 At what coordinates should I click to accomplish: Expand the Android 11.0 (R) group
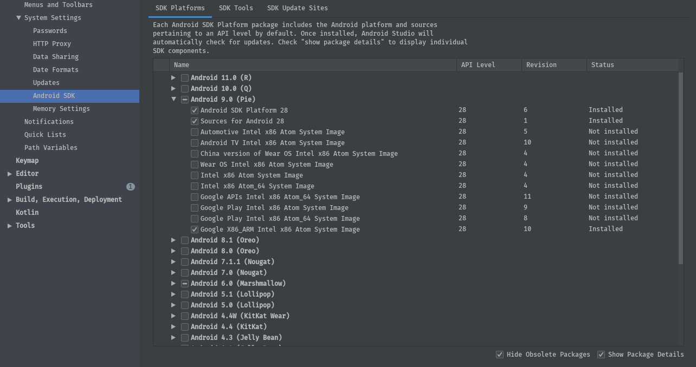(173, 77)
